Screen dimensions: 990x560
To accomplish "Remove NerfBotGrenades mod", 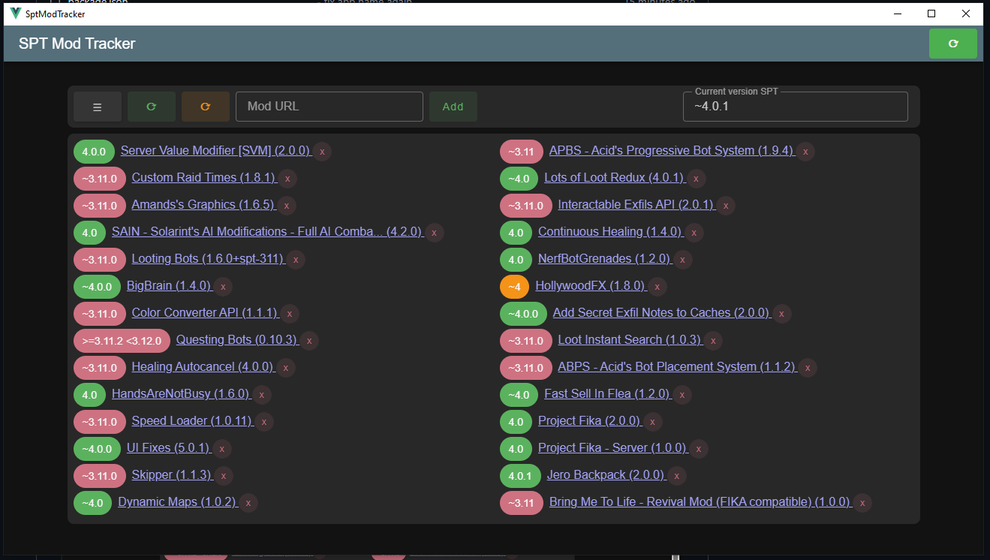I will coord(682,259).
